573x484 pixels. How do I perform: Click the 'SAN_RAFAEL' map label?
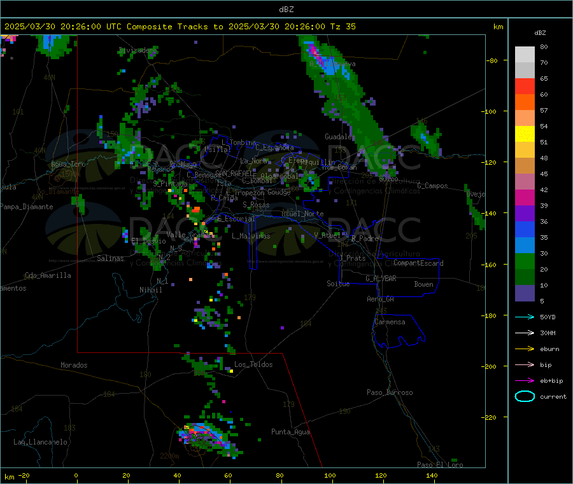[234, 173]
